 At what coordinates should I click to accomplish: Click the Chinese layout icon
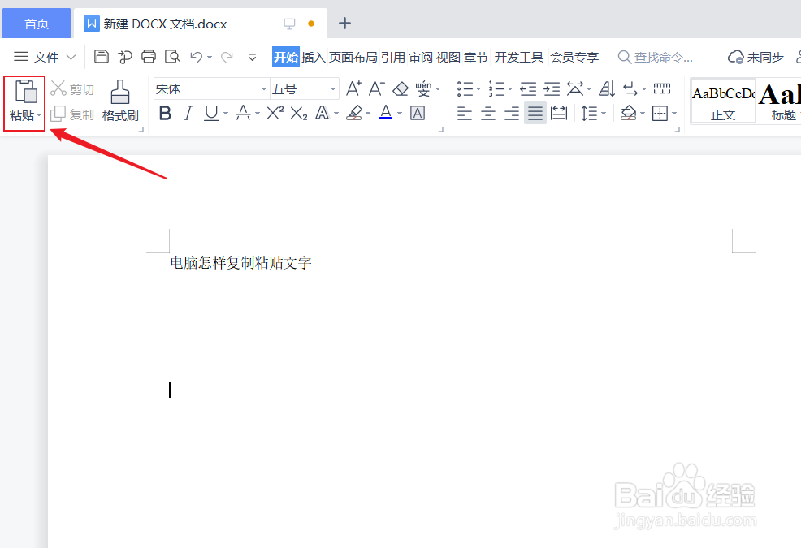click(x=576, y=88)
